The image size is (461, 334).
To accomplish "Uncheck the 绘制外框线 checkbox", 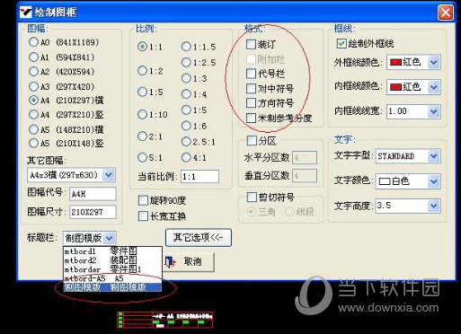I will pyautogui.click(x=341, y=44).
